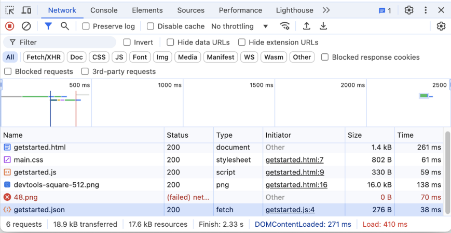Tick the Hide data URLs checkbox
Viewport: 451px width, 233px height.
pos(170,42)
